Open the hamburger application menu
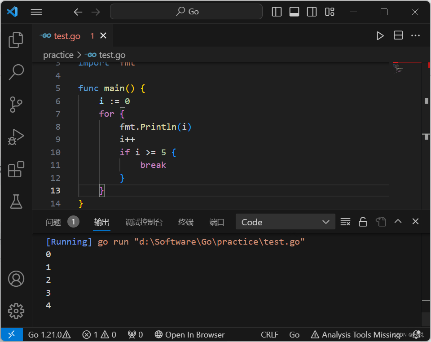Image resolution: width=431 pixels, height=342 pixels. click(x=36, y=12)
